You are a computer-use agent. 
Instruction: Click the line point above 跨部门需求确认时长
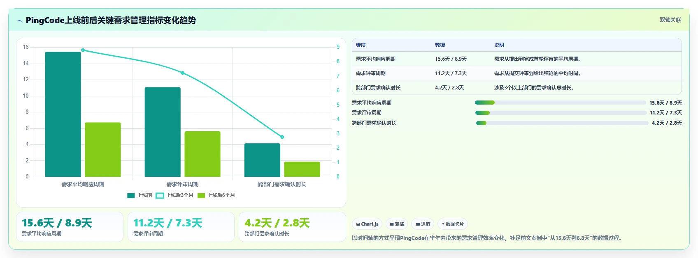click(x=282, y=137)
